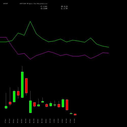127x127 pixels.
Task: Click the 03 Feb date label
Action: click(30, 121)
